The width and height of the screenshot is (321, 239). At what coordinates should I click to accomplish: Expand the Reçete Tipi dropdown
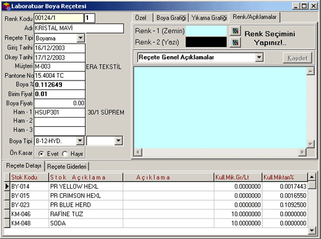point(81,38)
